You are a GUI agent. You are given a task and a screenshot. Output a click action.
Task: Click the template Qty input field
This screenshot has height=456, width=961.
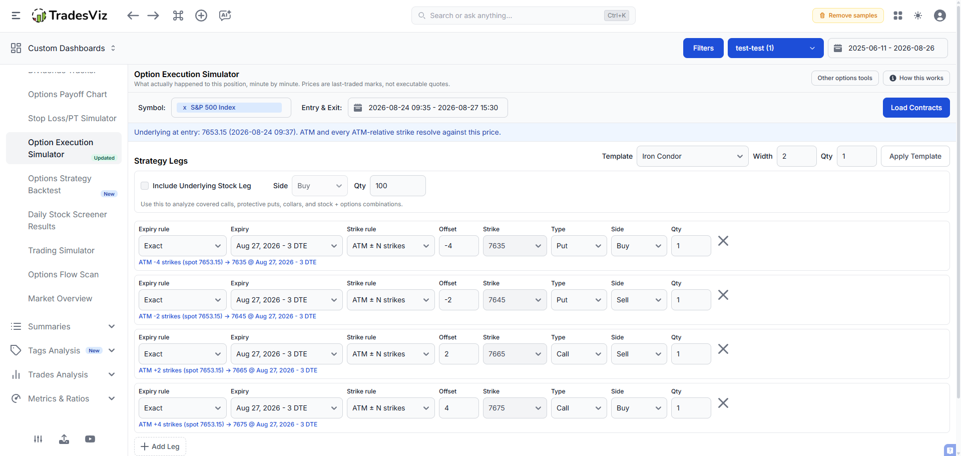pos(856,156)
